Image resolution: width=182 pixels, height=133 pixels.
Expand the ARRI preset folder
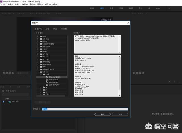tap(38, 36)
